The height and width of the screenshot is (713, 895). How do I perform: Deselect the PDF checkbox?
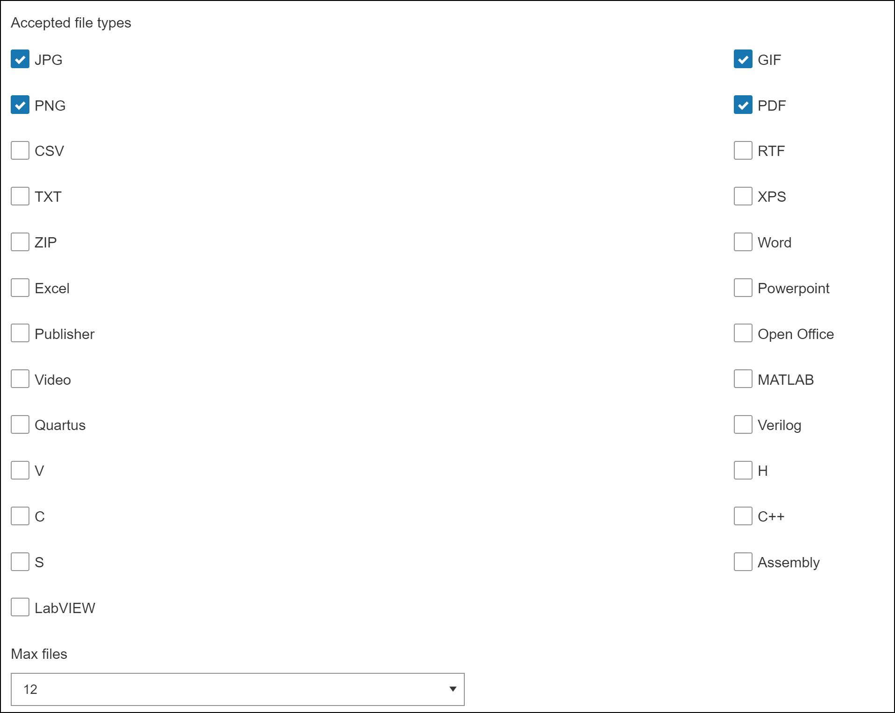pyautogui.click(x=743, y=105)
